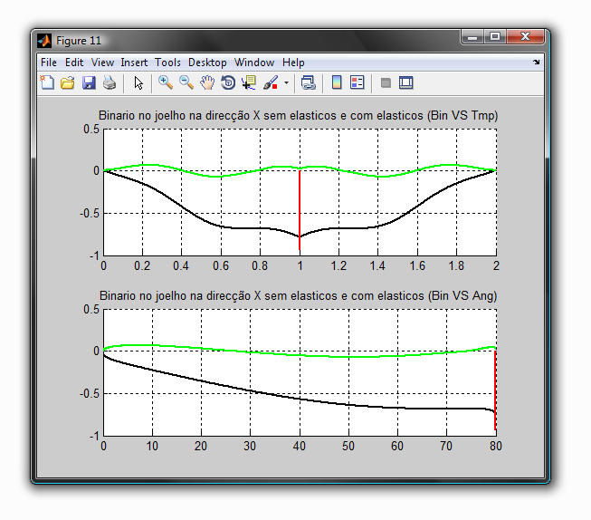This screenshot has width=591, height=520.
Task: Expand the Brush color dropdown arrow
Action: coord(287,83)
